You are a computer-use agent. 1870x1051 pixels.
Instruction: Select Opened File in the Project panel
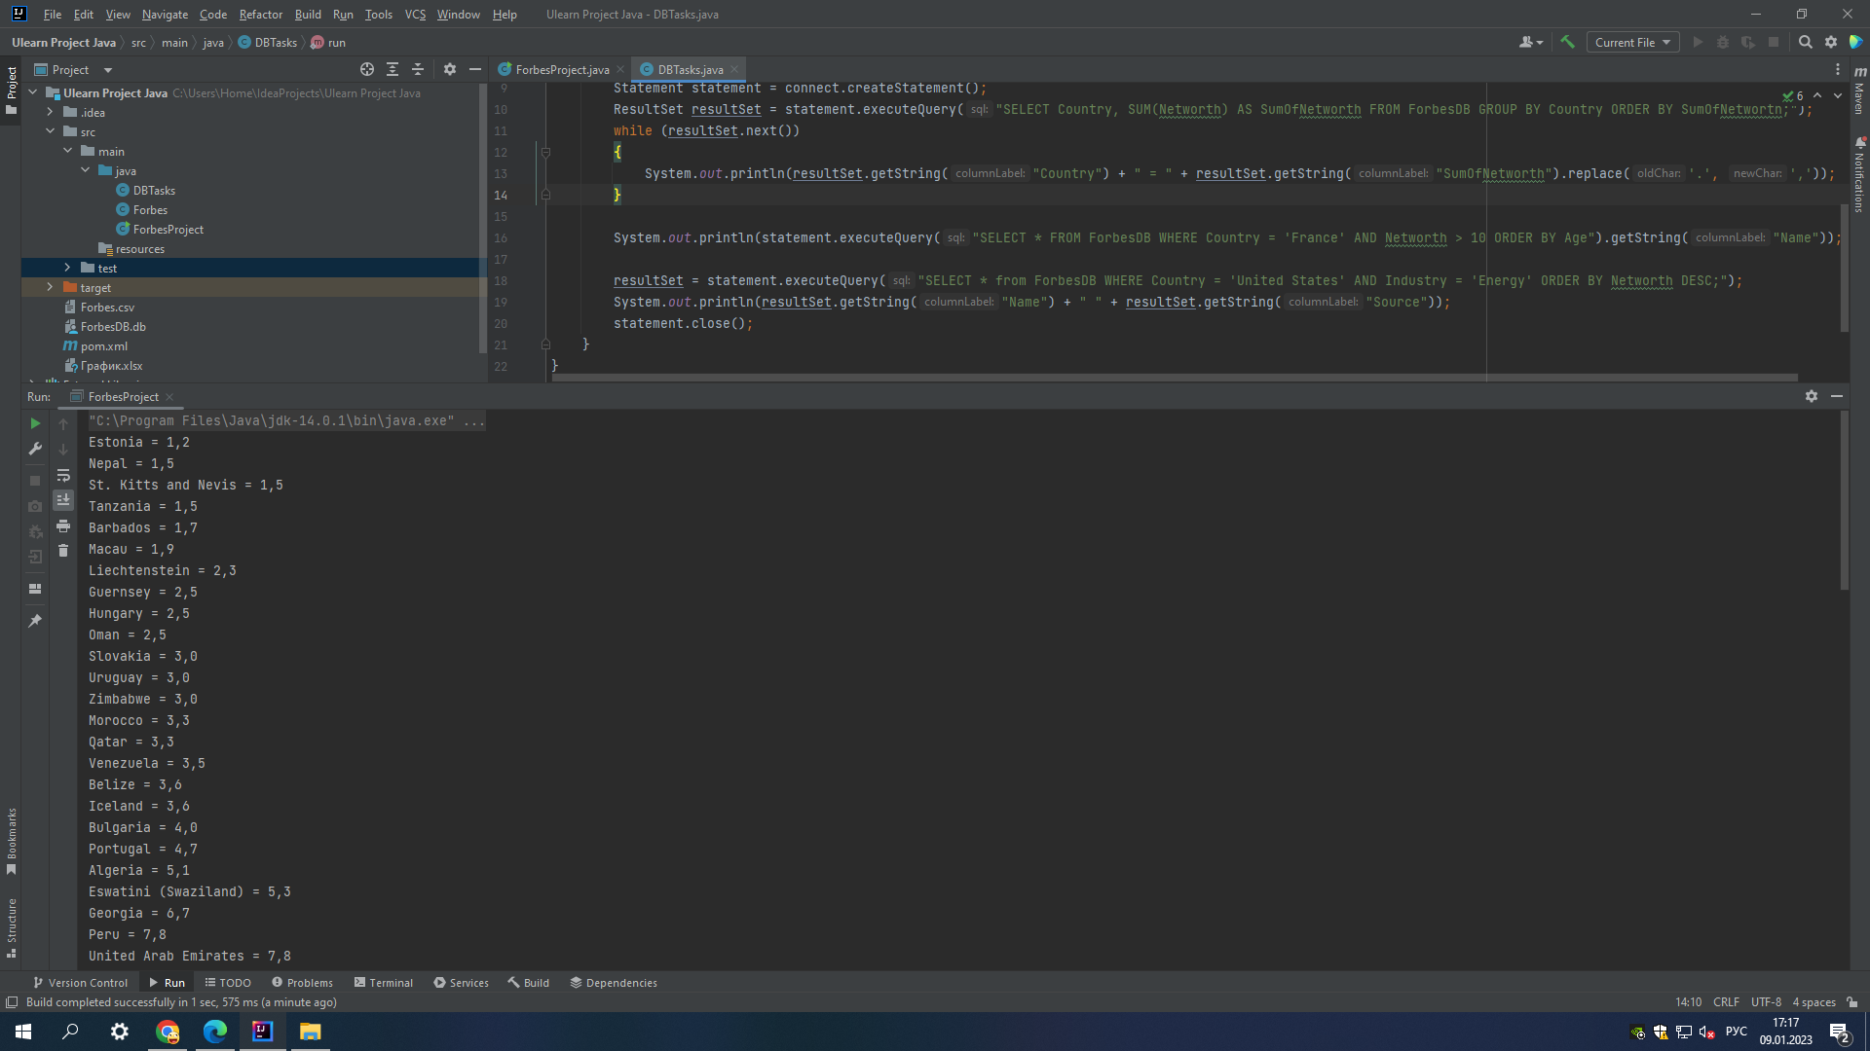[x=367, y=69]
